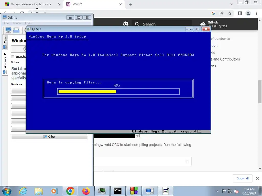Click the yellow setup progress bar
262x196 pixels.
pos(88,92)
